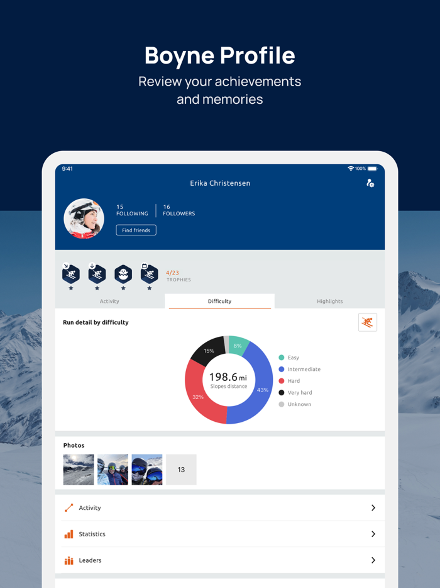The height and width of the screenshot is (588, 440).
Task: Open the second photo of skiers on lift
Action: tap(113, 470)
